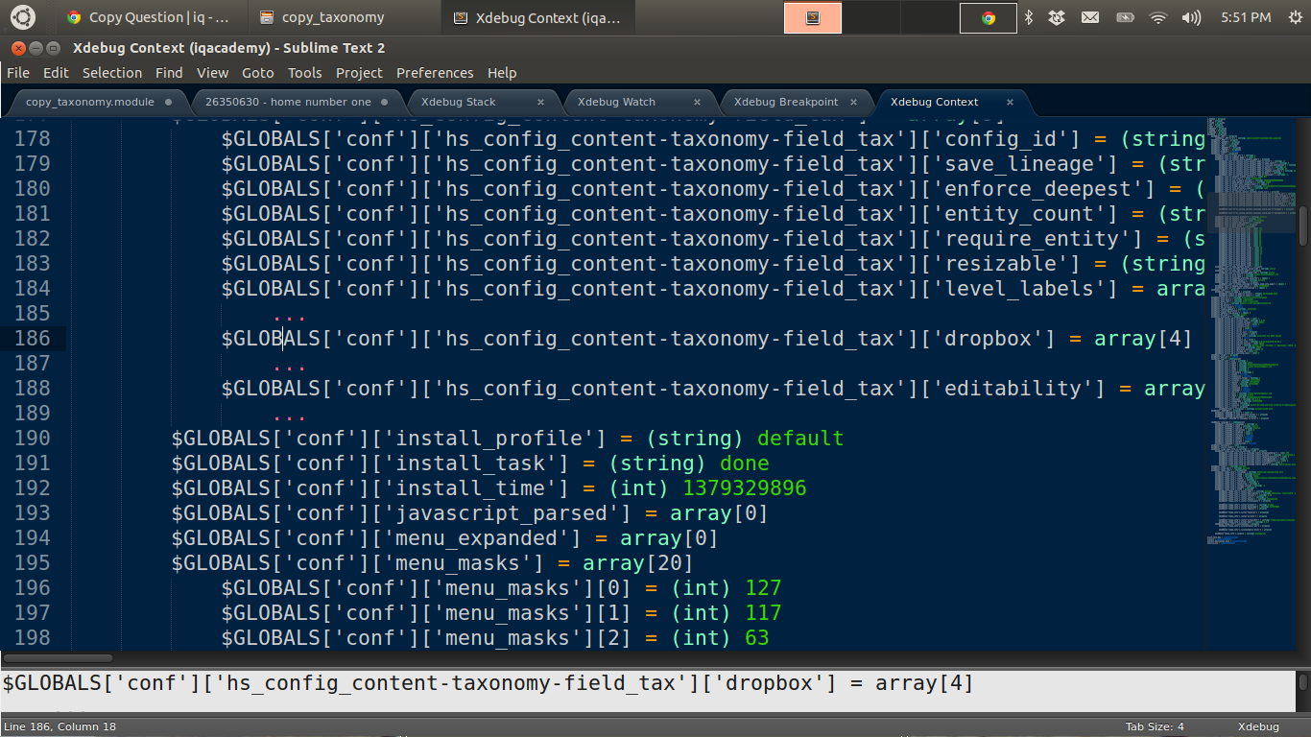1311x737 pixels.
Task: Open the View menu
Action: pyautogui.click(x=212, y=73)
